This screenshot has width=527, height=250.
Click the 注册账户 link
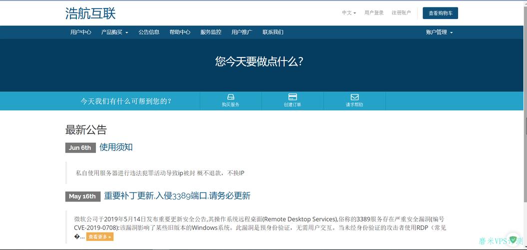[x=401, y=13]
